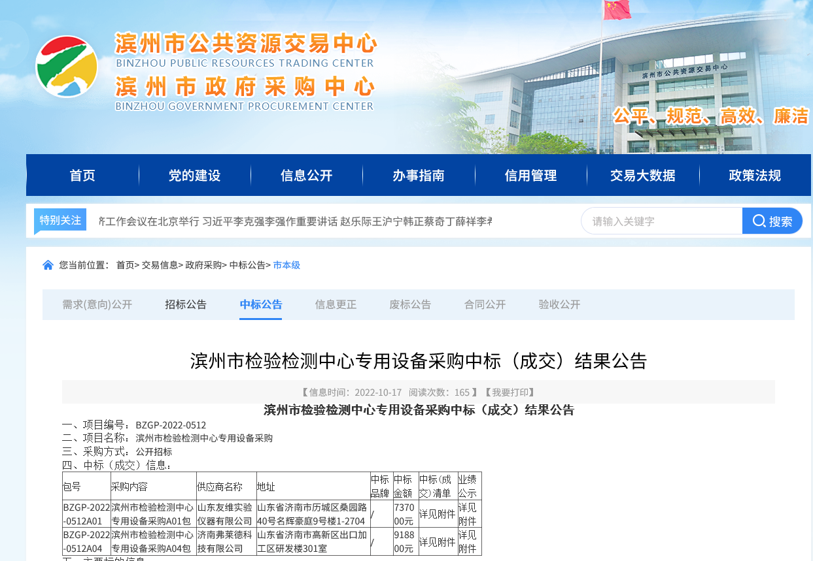The width and height of the screenshot is (813, 561).
Task: Open the 交易大数据 navigation item
Action: 643,175
